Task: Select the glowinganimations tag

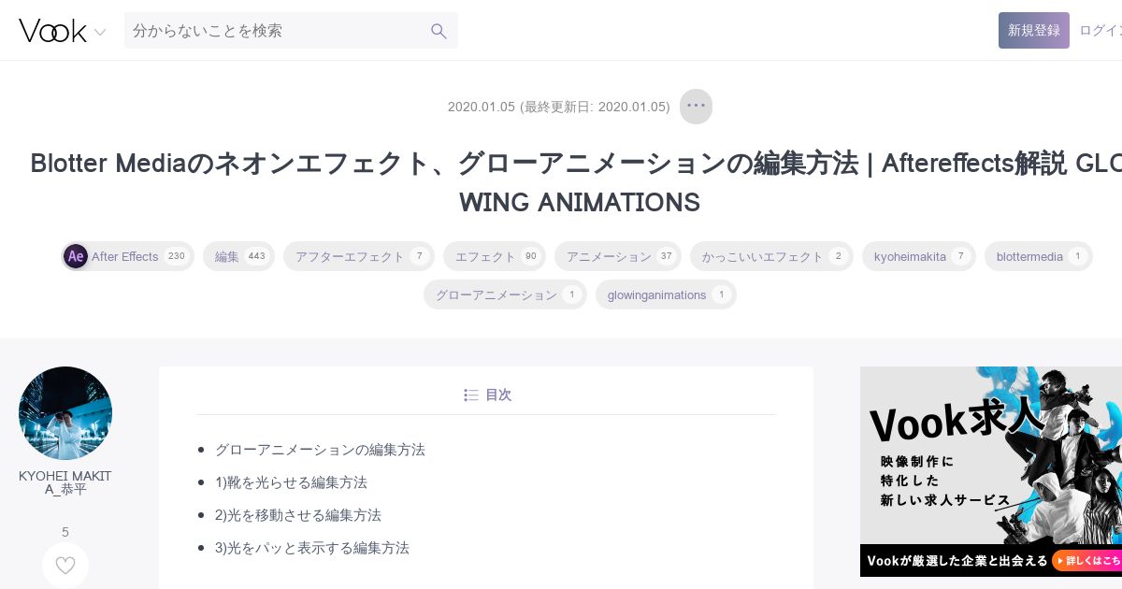Action: pos(666,294)
